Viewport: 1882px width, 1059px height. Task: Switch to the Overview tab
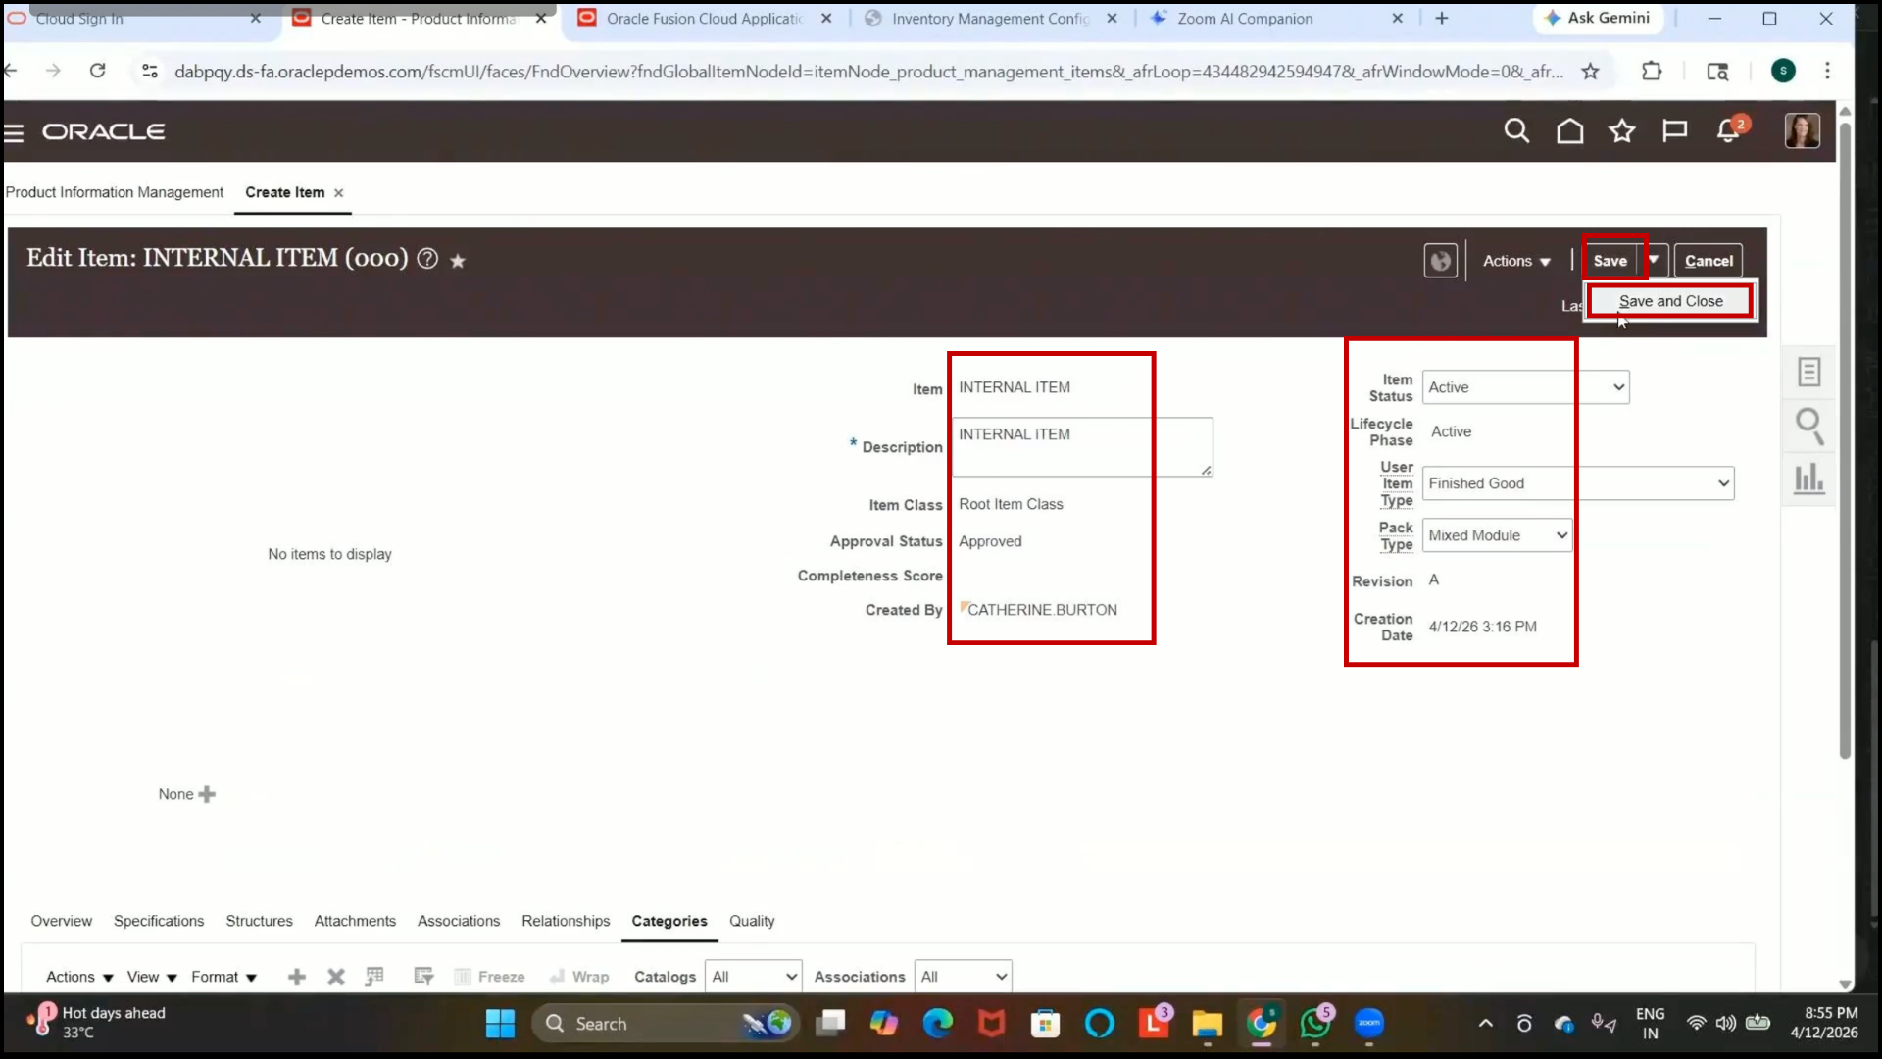pos(61,921)
